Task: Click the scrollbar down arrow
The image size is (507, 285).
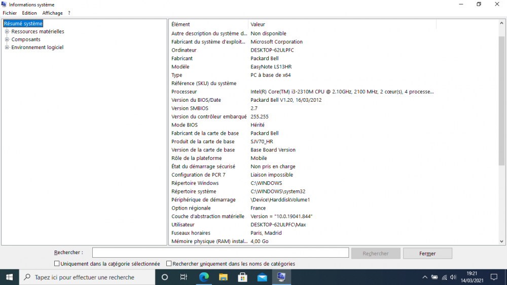Action: pos(501,241)
